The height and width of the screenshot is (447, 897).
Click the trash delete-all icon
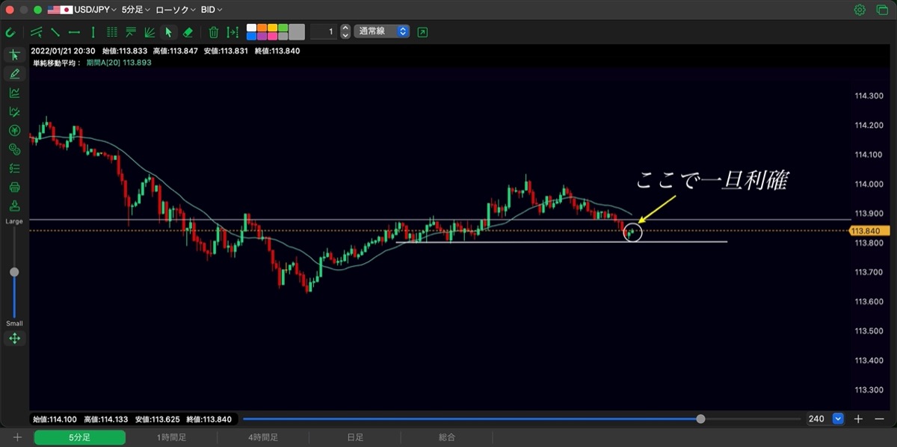pos(214,32)
